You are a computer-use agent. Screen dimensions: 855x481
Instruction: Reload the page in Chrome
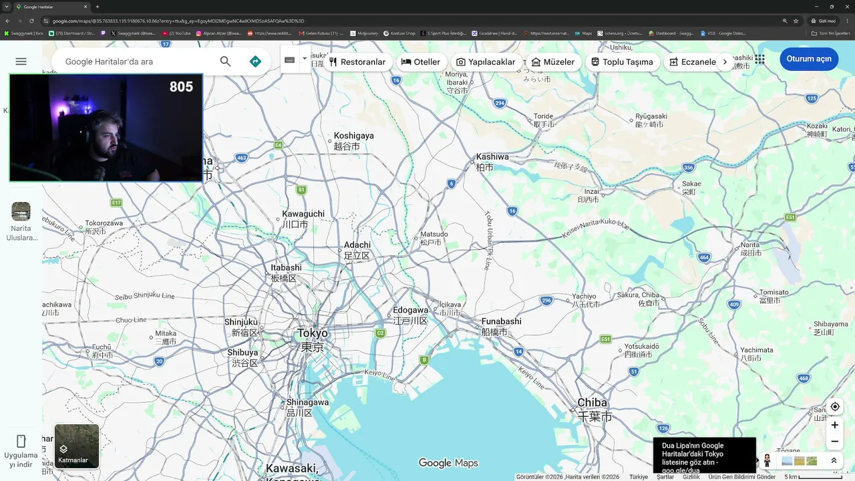pos(31,21)
